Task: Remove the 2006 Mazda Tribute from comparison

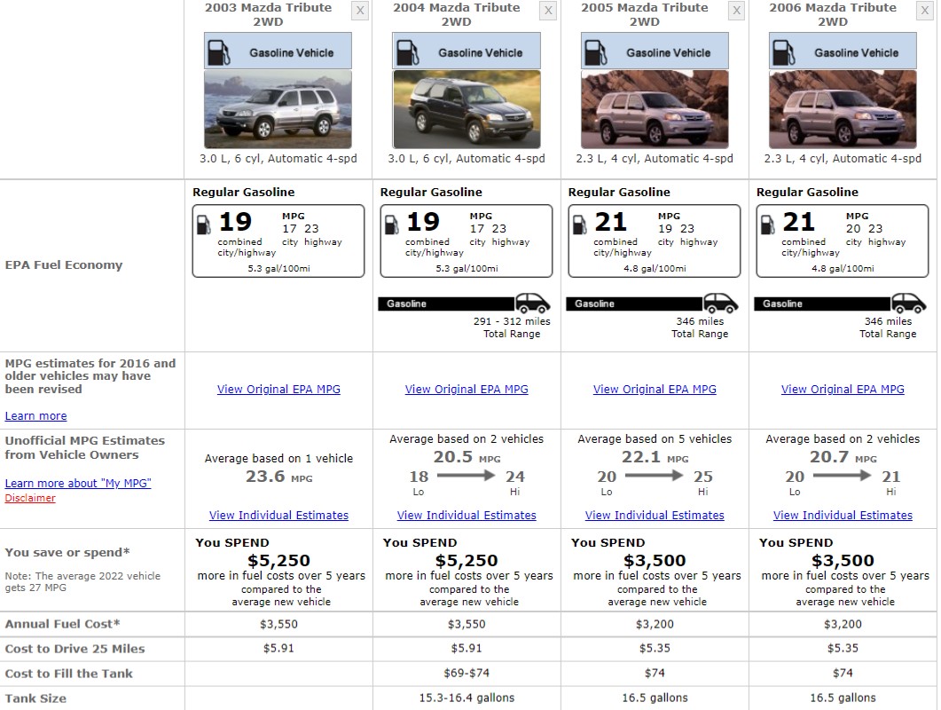Action: coord(925,11)
